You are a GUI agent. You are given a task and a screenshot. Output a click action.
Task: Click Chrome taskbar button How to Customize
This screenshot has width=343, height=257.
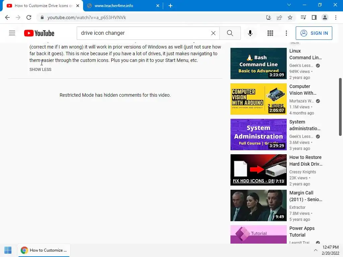pos(44,250)
